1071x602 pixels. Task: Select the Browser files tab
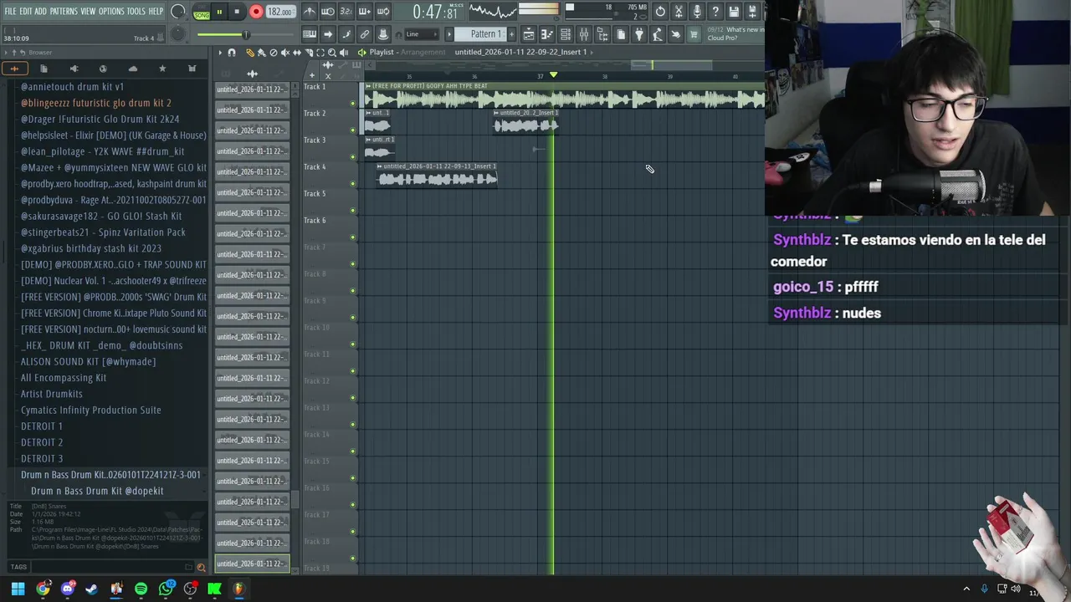pos(44,69)
